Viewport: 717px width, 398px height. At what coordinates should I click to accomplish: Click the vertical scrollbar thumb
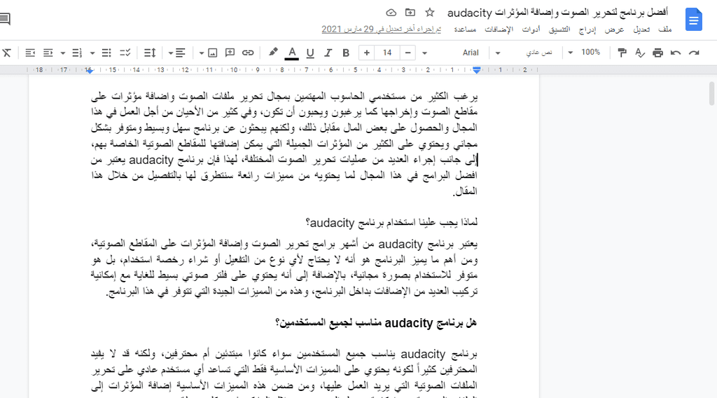click(x=711, y=93)
